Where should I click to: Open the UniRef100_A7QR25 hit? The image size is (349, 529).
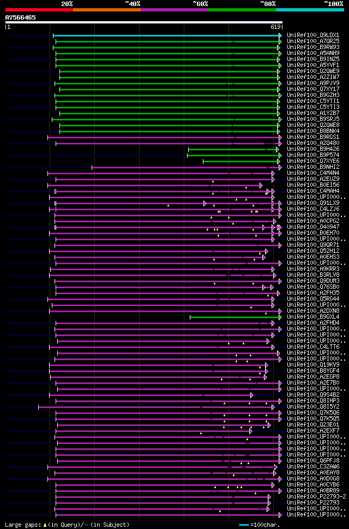[x=313, y=41]
